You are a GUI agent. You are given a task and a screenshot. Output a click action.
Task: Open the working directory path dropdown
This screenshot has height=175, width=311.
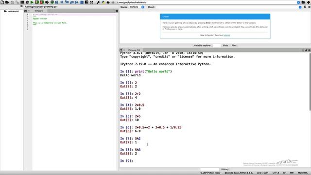(298, 2)
